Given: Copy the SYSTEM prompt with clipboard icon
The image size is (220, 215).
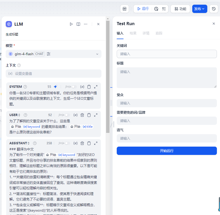Looking at the screenshot, I should [x=89, y=87].
